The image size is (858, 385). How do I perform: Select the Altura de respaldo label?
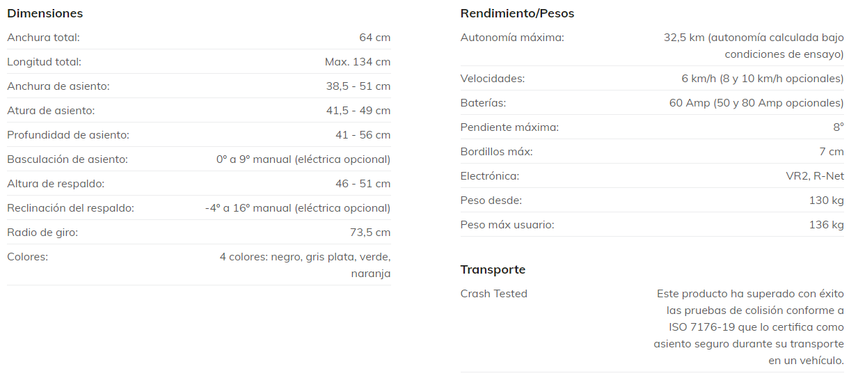pyautogui.click(x=56, y=183)
